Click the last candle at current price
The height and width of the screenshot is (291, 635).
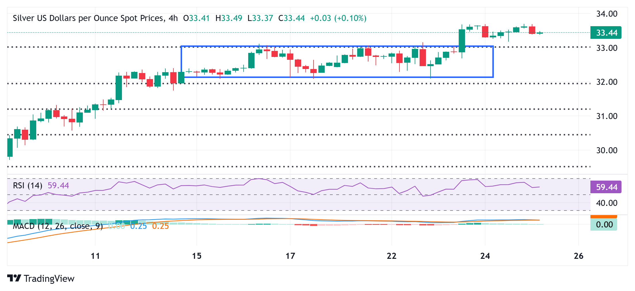(540, 33)
